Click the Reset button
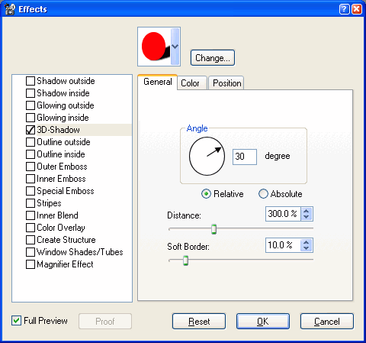366x343 pixels. coord(199,322)
